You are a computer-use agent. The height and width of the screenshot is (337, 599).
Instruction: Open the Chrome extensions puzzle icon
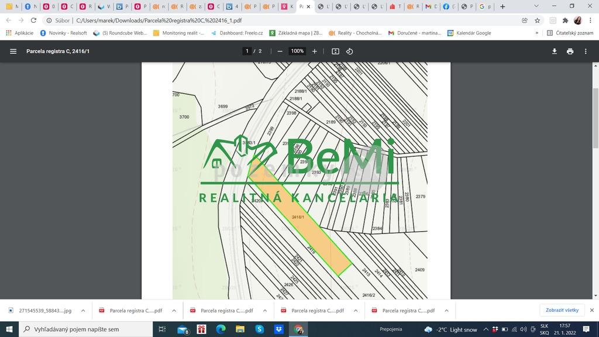[566, 20]
